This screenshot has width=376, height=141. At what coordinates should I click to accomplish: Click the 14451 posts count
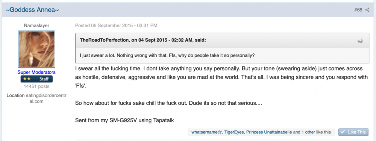[36, 86]
